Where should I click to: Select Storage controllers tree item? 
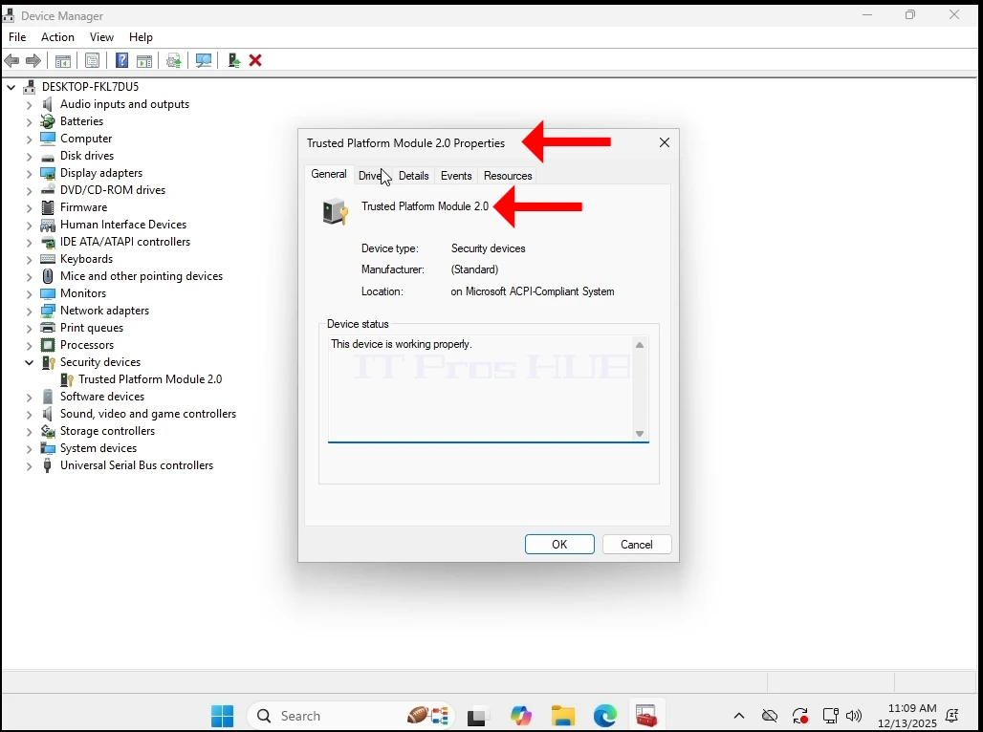(x=107, y=431)
